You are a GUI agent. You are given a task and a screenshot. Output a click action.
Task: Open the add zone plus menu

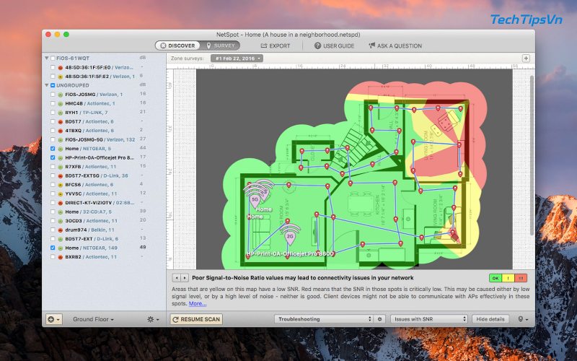53,319
